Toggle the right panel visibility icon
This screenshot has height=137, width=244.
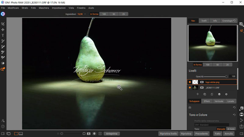coord(241,134)
